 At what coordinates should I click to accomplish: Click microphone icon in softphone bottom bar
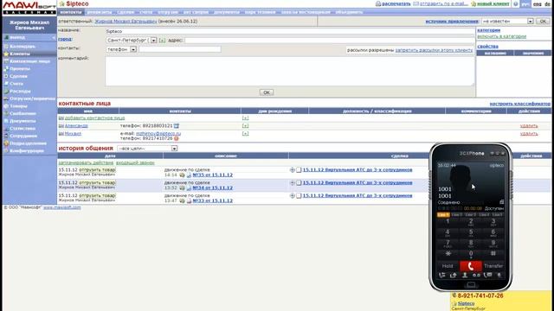(499, 275)
